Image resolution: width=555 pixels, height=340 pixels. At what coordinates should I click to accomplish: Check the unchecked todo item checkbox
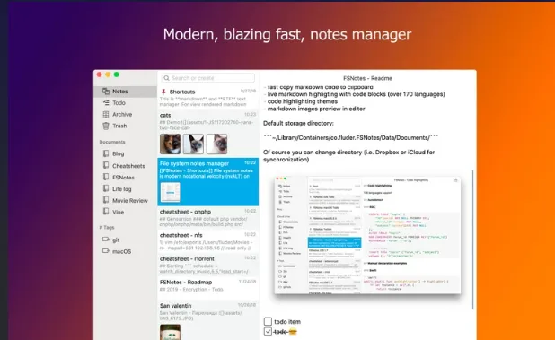coord(268,321)
